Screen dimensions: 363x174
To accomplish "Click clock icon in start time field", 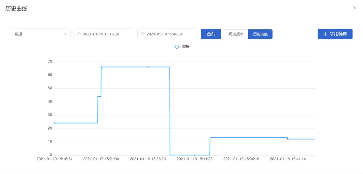I will click(x=79, y=34).
